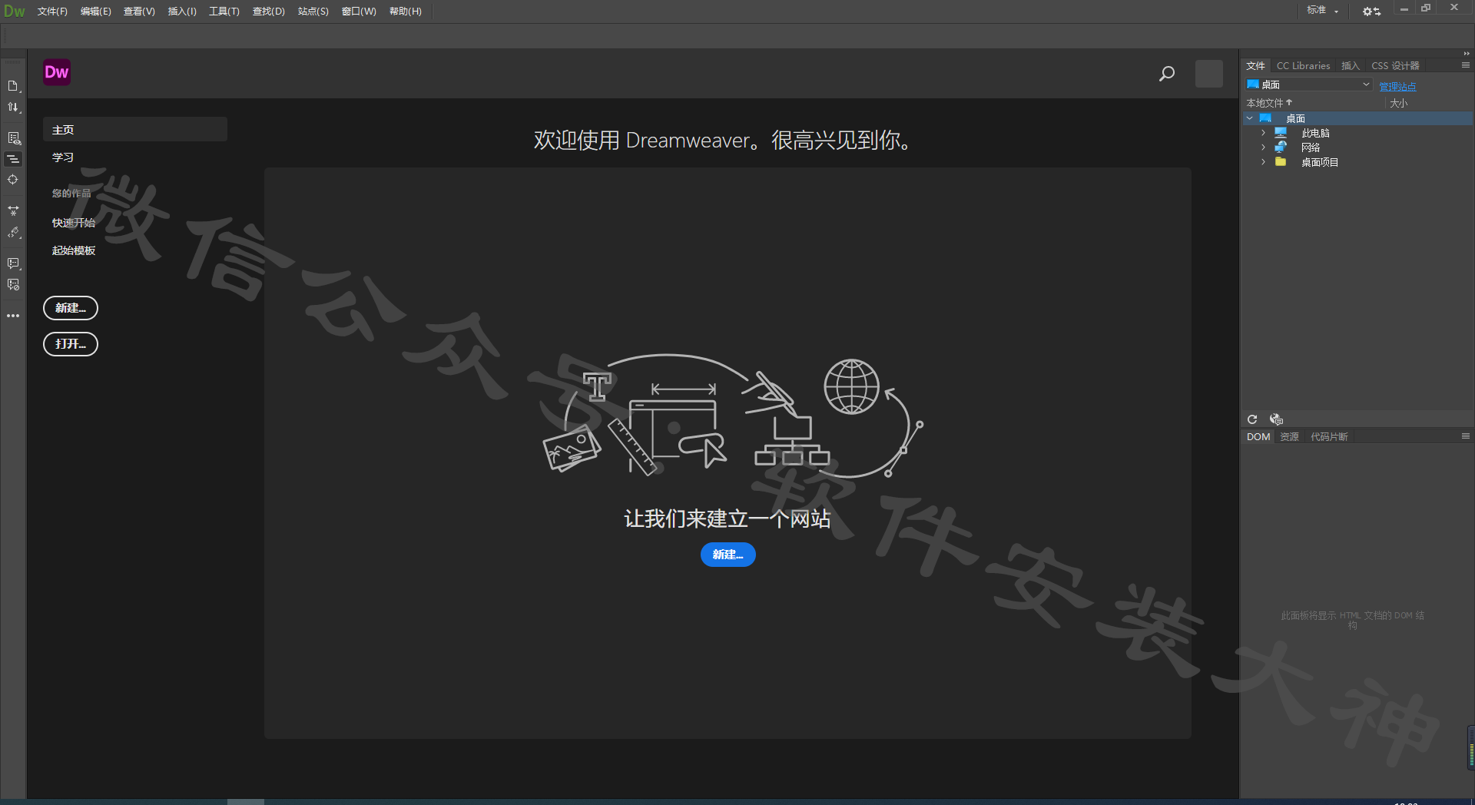This screenshot has width=1475, height=805.
Task: Click the outlined 新建... button in sidebar
Action: [71, 308]
